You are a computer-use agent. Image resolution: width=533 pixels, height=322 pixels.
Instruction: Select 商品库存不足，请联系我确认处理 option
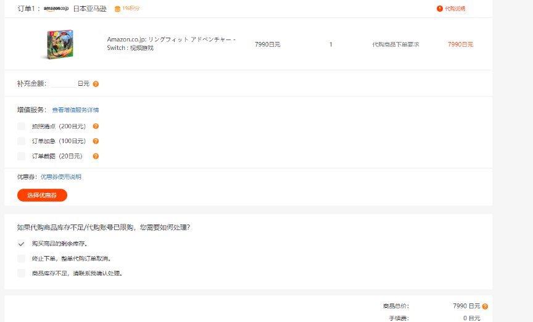coord(21,273)
